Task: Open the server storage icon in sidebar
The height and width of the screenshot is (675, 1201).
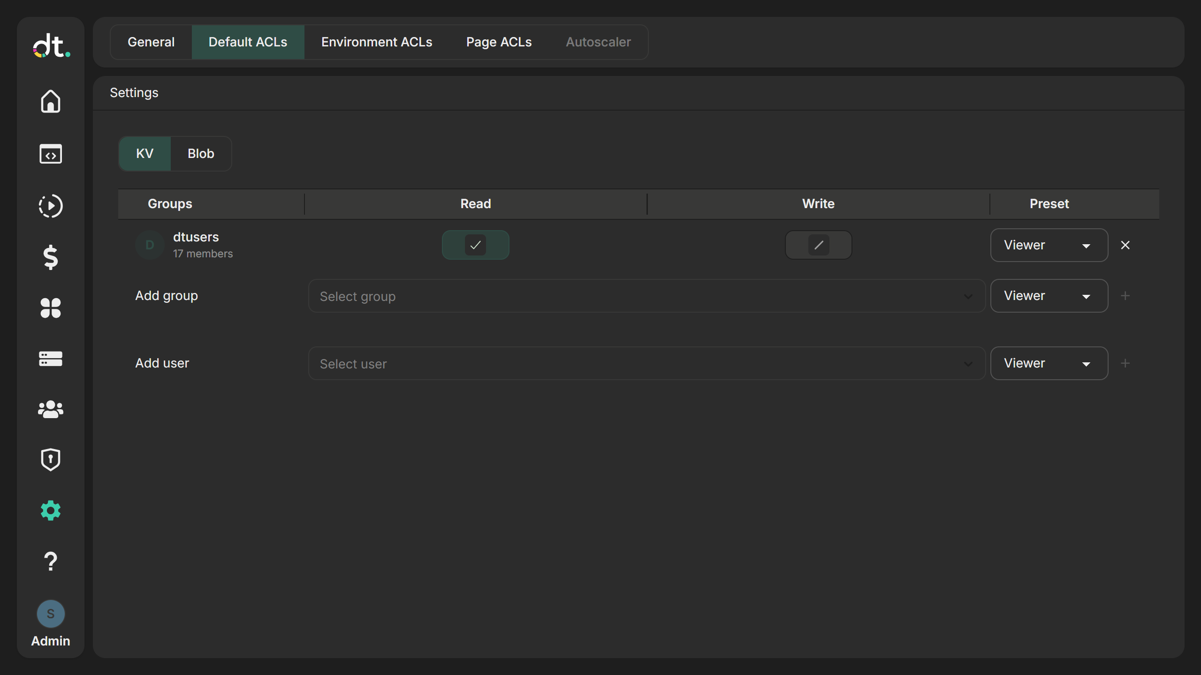Action: click(x=51, y=359)
